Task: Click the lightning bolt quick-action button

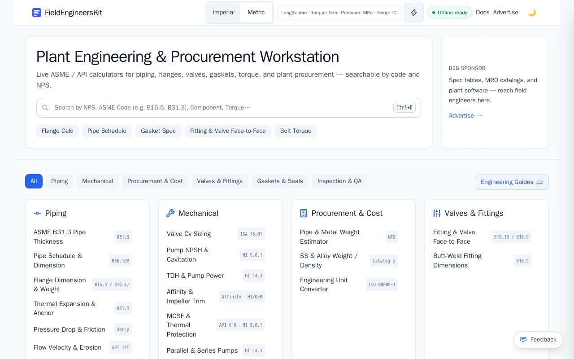Action: 414,13
